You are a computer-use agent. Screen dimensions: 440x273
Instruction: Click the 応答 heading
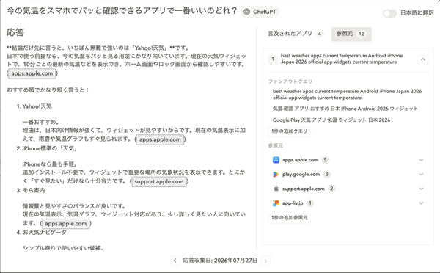[x=15, y=32]
